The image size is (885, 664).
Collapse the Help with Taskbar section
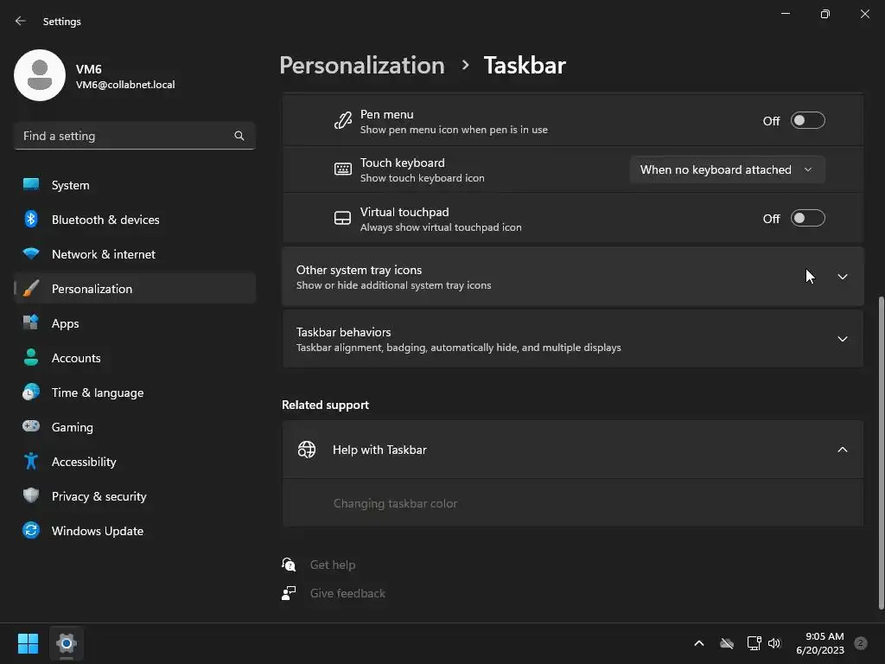[x=842, y=450]
